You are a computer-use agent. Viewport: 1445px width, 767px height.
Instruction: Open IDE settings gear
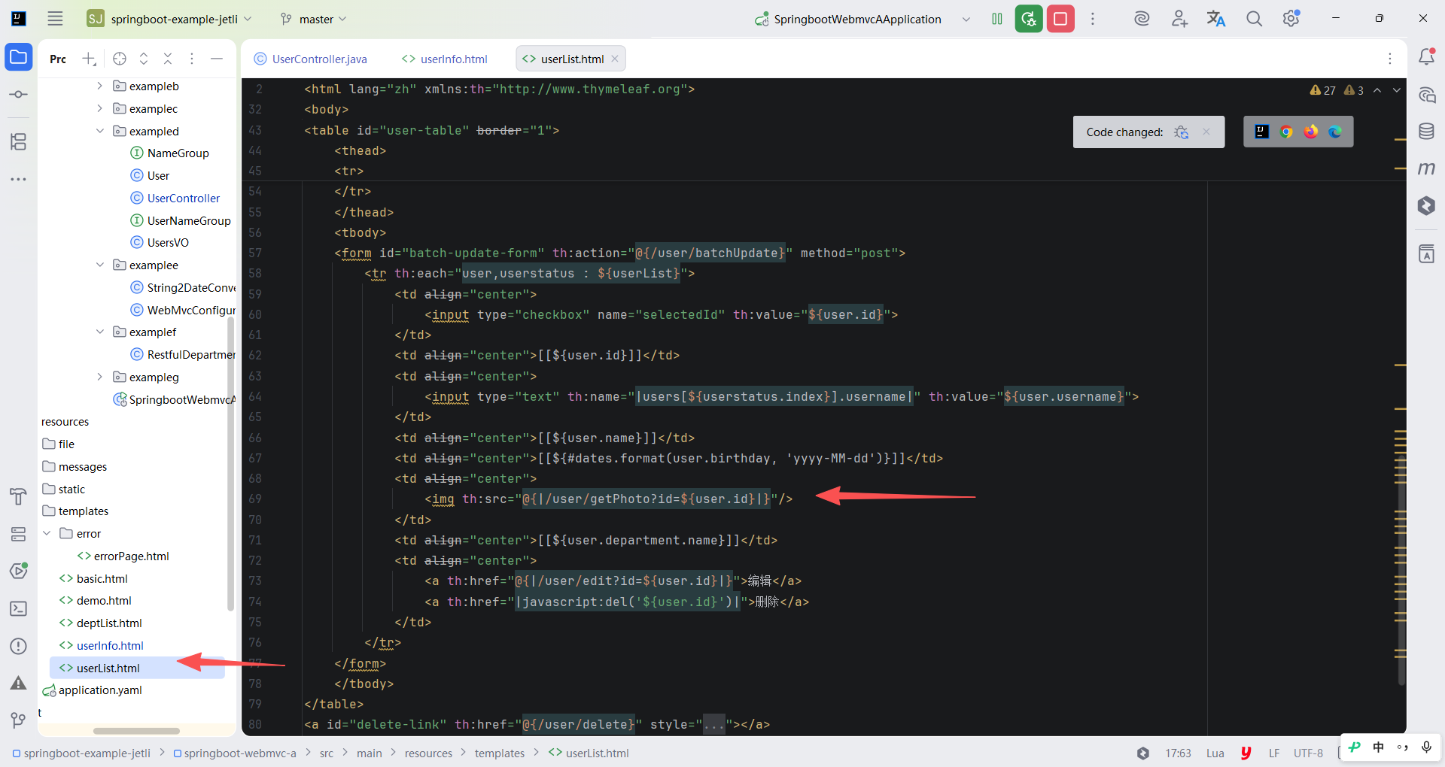[1291, 19]
